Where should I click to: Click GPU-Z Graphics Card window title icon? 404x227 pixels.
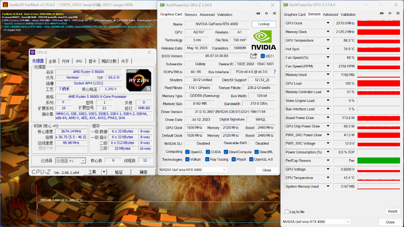162,5
